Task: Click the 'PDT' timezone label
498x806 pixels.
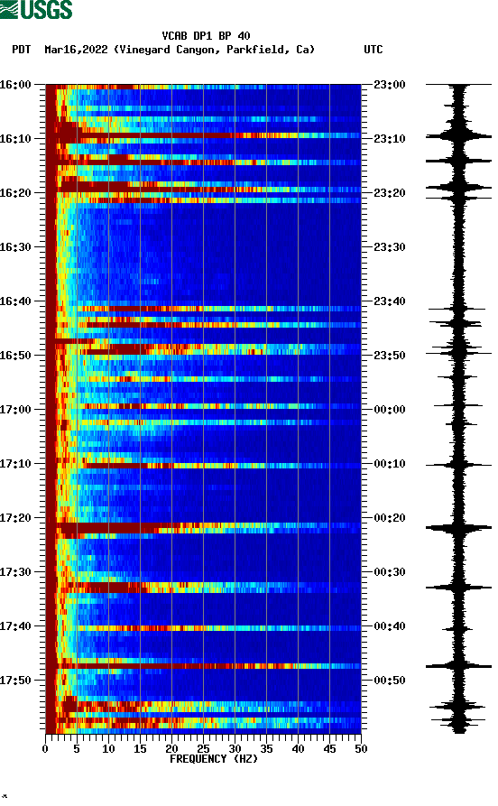Action: (21, 50)
